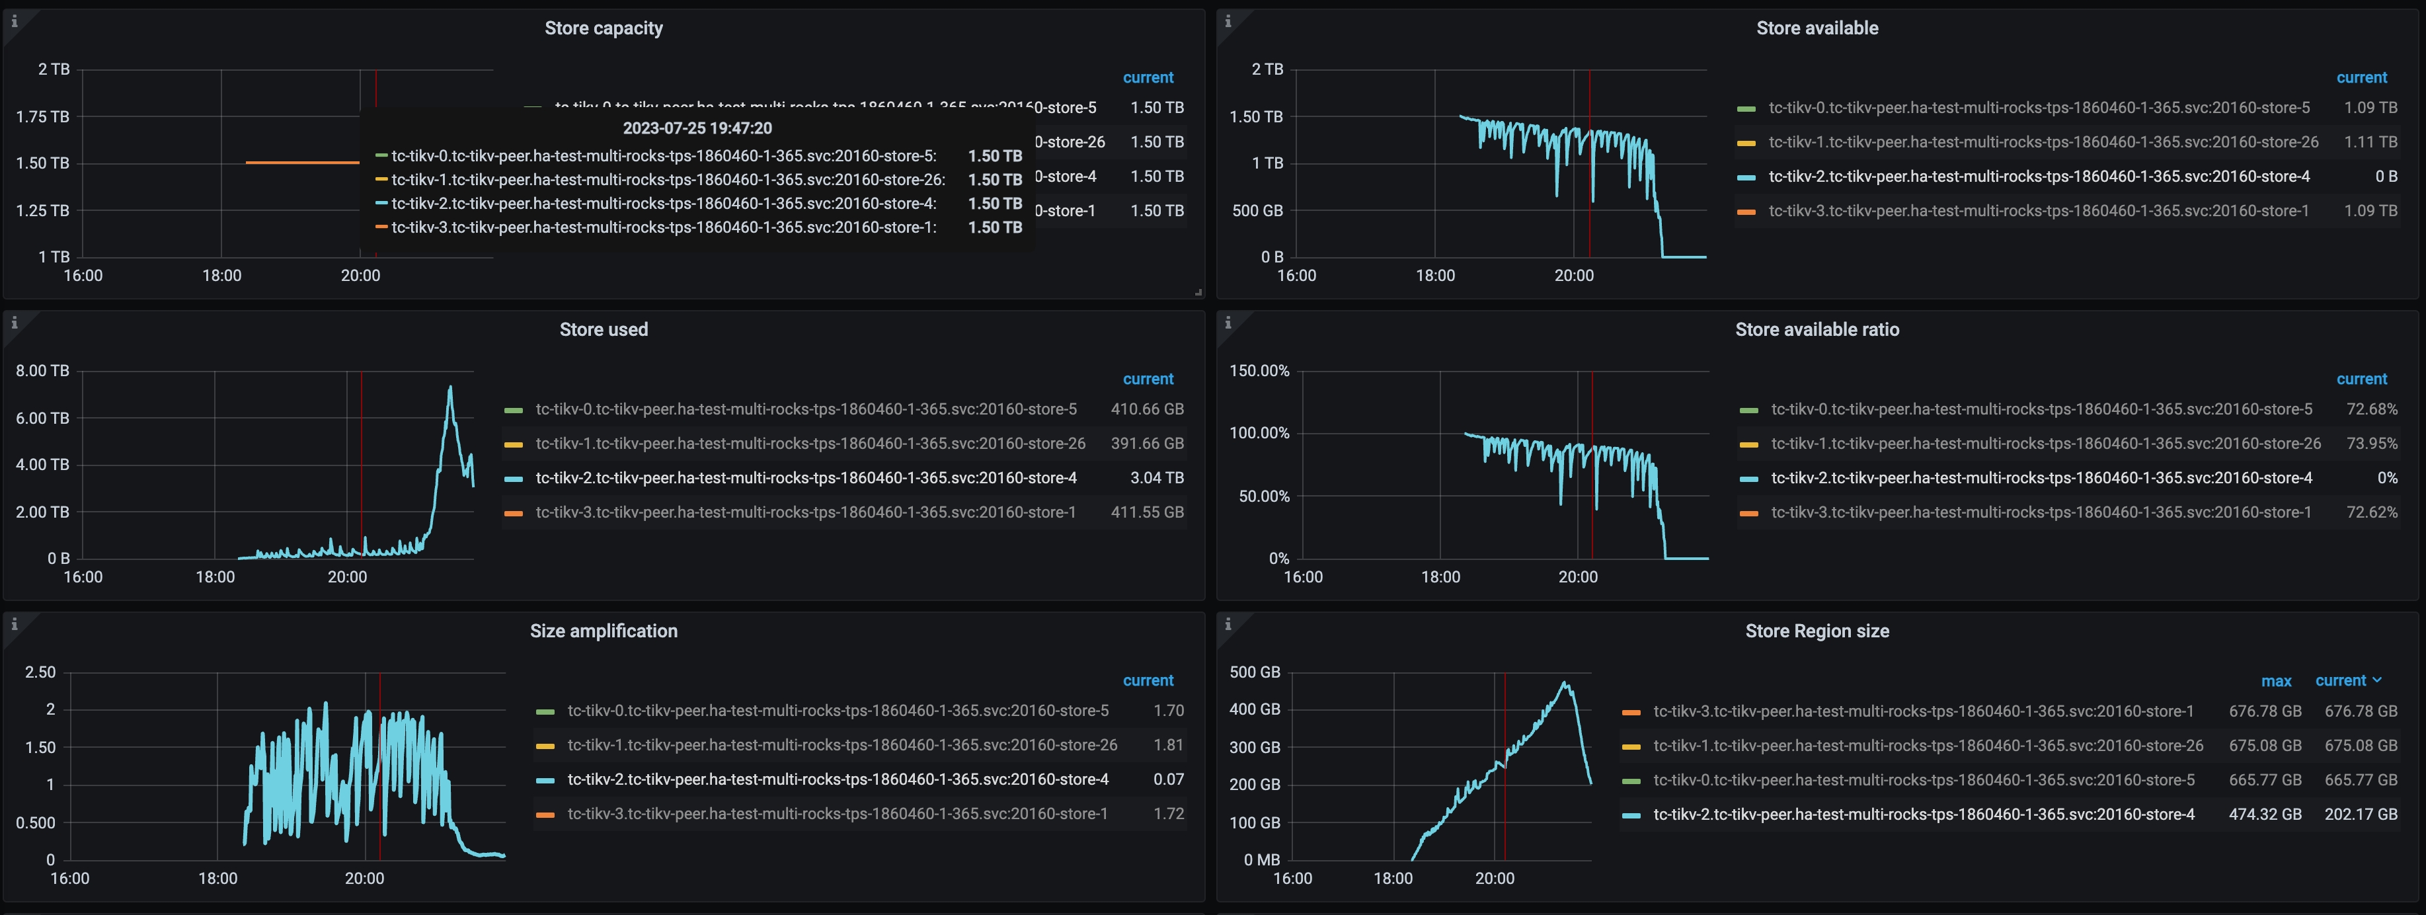Open the Store capacity panel title dropdown

[604, 27]
